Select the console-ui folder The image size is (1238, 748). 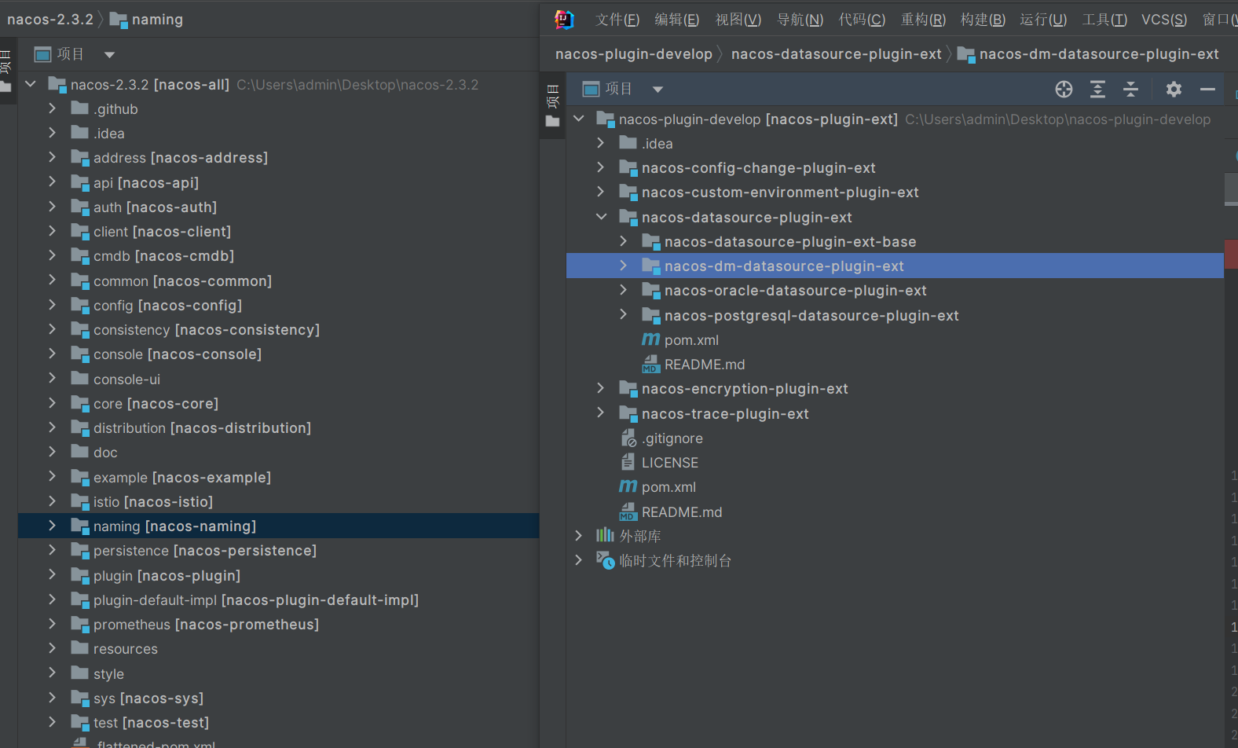point(126,379)
